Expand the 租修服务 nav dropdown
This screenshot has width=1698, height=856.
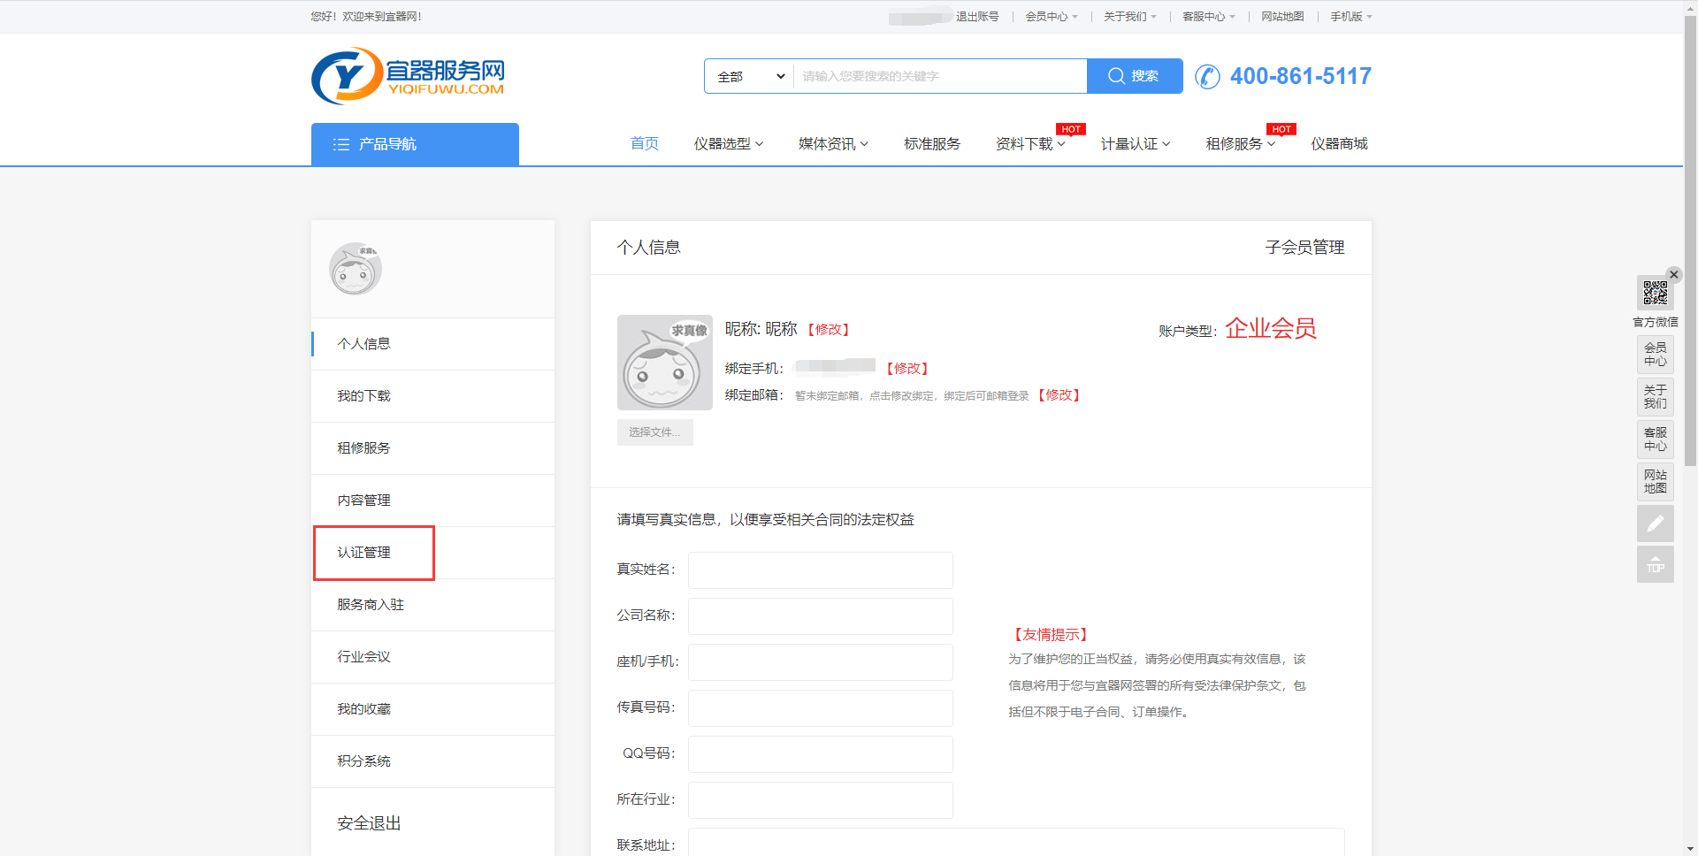tap(1241, 144)
